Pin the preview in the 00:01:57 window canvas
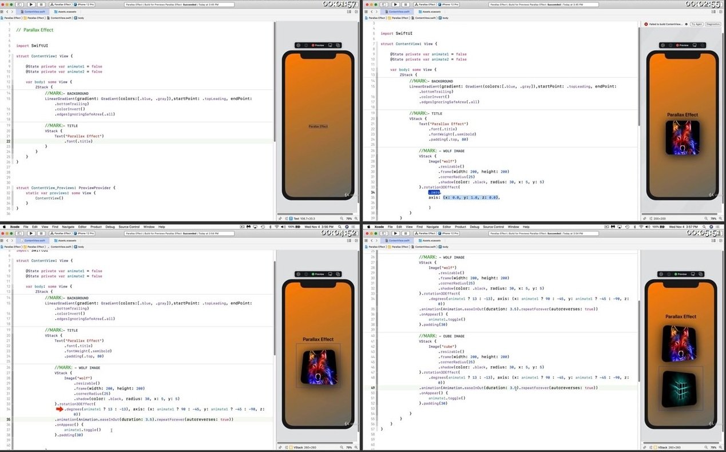 tap(280, 219)
